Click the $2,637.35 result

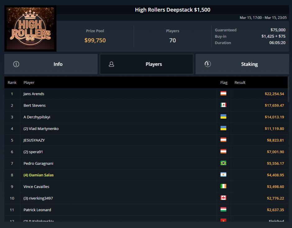pyautogui.click(x=275, y=210)
